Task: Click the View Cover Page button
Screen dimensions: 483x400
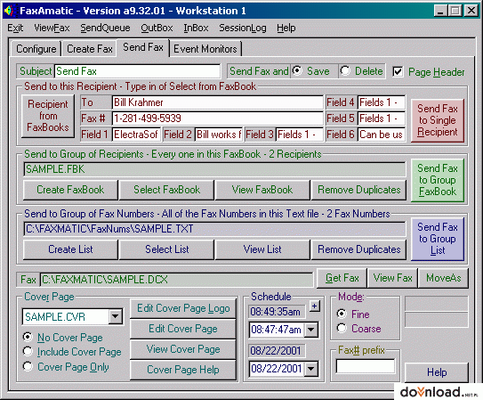Action: coord(183,349)
